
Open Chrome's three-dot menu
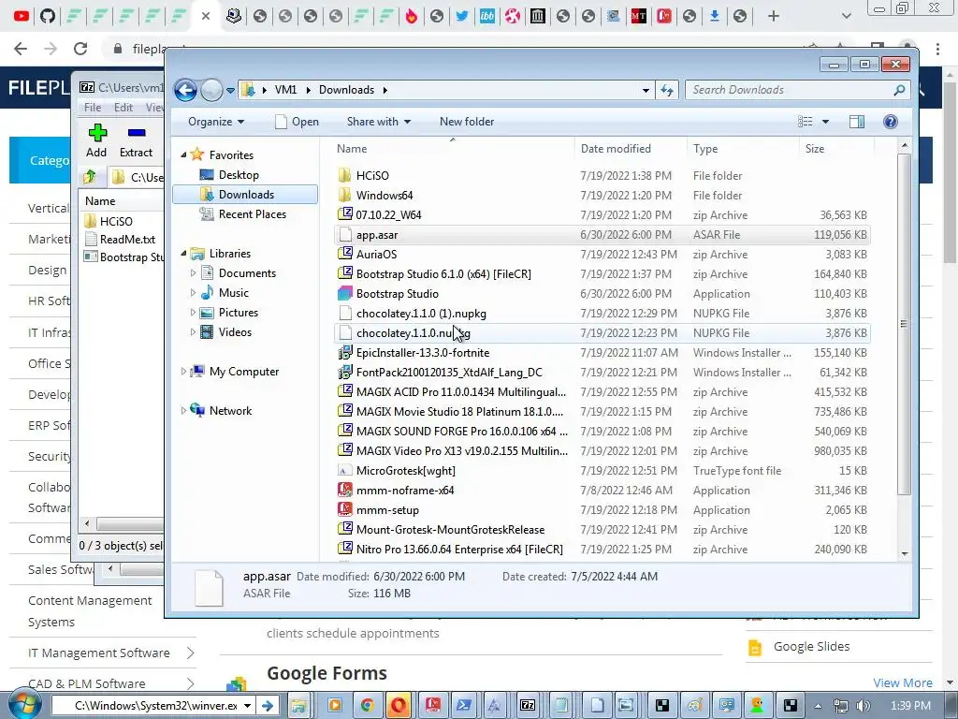coord(937,49)
